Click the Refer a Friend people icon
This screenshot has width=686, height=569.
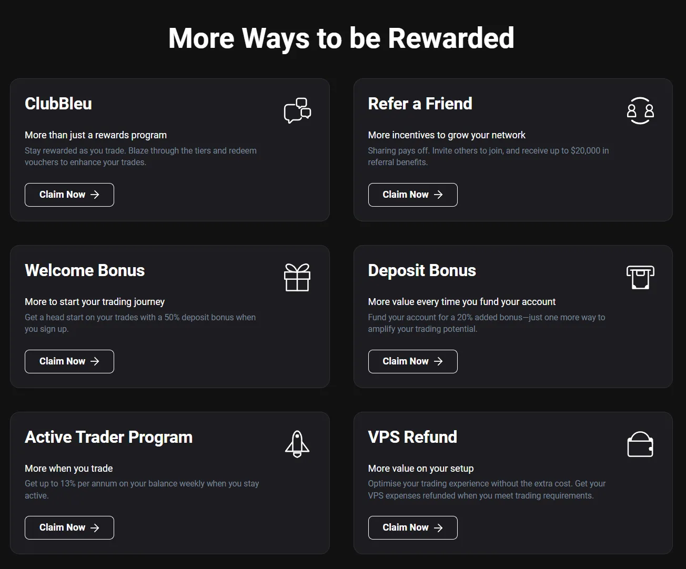(640, 110)
